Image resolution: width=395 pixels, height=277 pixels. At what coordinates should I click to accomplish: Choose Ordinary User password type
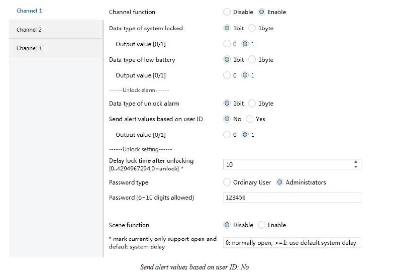[227, 182]
